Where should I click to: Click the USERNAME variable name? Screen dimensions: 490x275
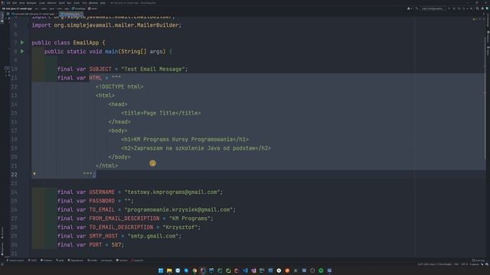(x=102, y=192)
